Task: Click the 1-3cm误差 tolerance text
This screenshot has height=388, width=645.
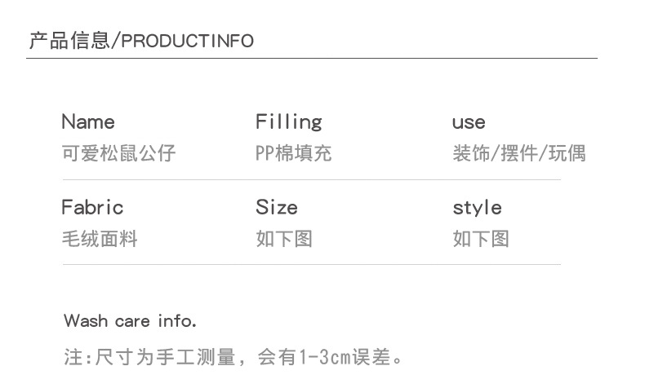Action: 346,357
